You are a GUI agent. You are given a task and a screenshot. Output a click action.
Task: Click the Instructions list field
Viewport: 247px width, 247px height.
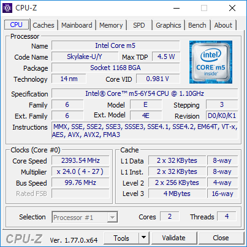(x=145, y=131)
